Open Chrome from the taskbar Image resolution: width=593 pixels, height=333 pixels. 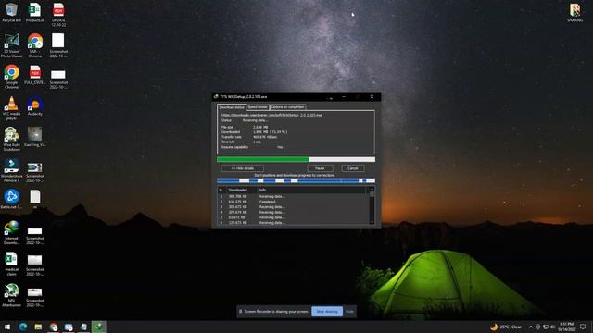pos(54,327)
